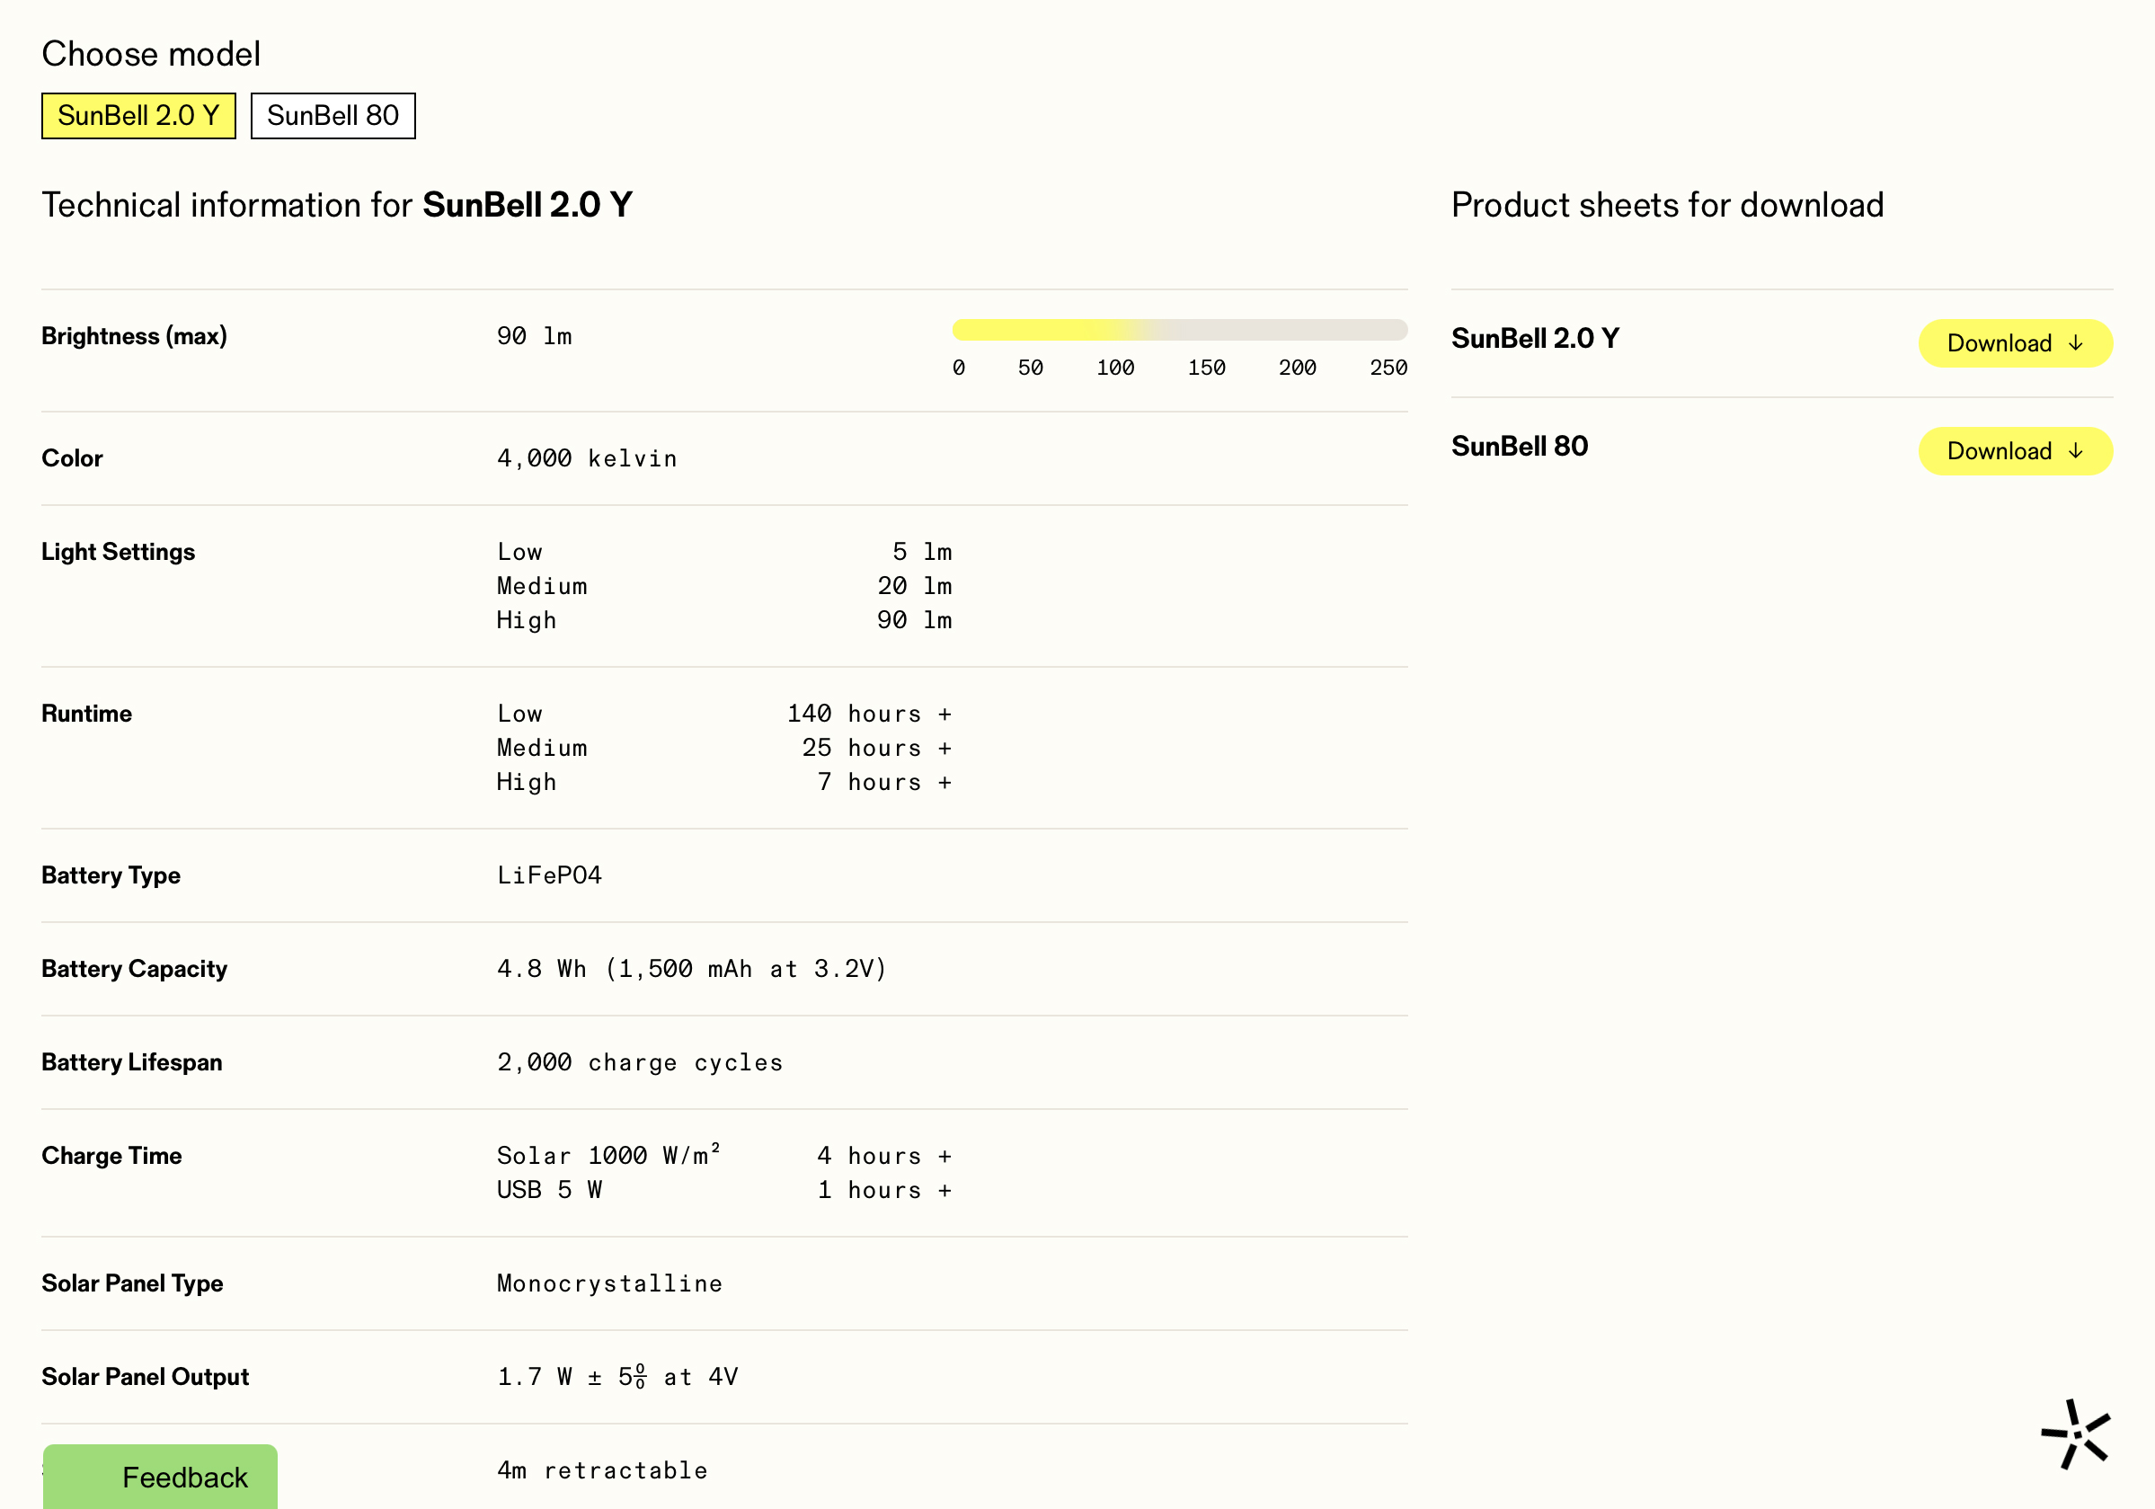Viewport: 2155px width, 1509px height.
Task: Click the down-arrow icon in SunBell 2.0 Y download
Action: click(x=2075, y=343)
